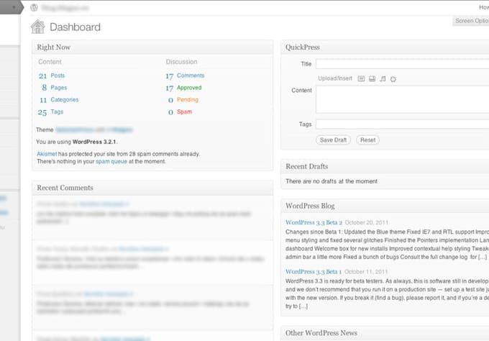This screenshot has width=489, height=341.
Task: Click the 'October 20, 2011' post date
Action: pyautogui.click(x=367, y=222)
